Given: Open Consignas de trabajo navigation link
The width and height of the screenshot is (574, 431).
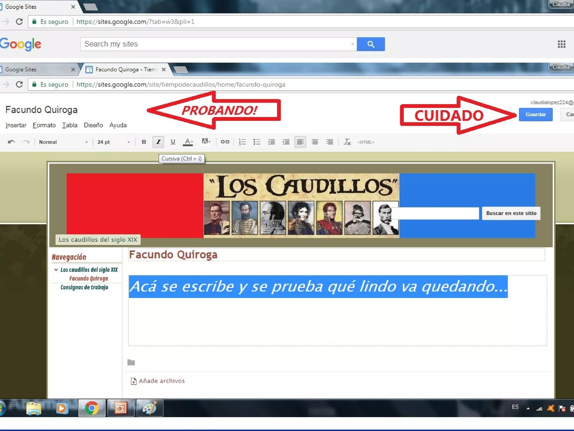Looking at the screenshot, I should click(x=84, y=287).
